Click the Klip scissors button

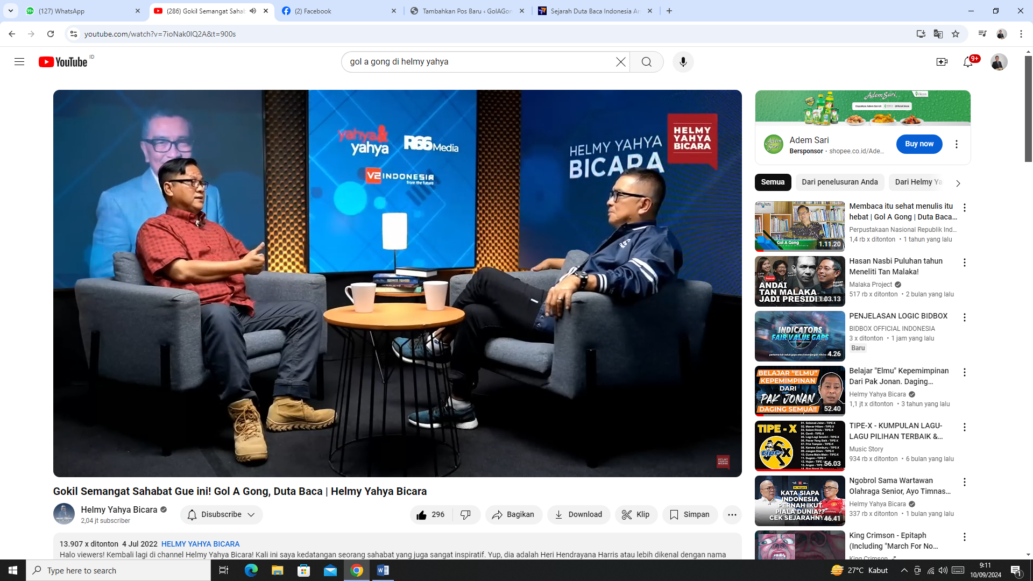636,514
